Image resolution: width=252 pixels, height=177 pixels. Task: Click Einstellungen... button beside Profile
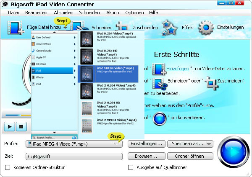click(147, 144)
